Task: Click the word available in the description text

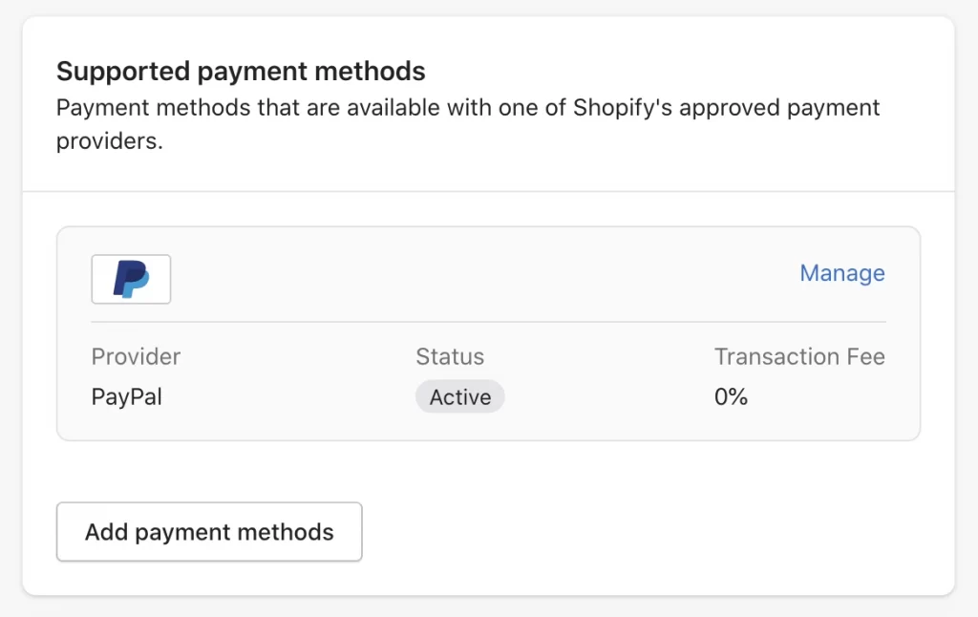Action: point(393,108)
